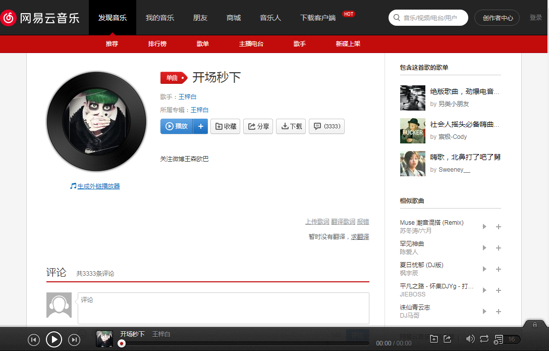Skip to next track with the next icon

pos(73,339)
